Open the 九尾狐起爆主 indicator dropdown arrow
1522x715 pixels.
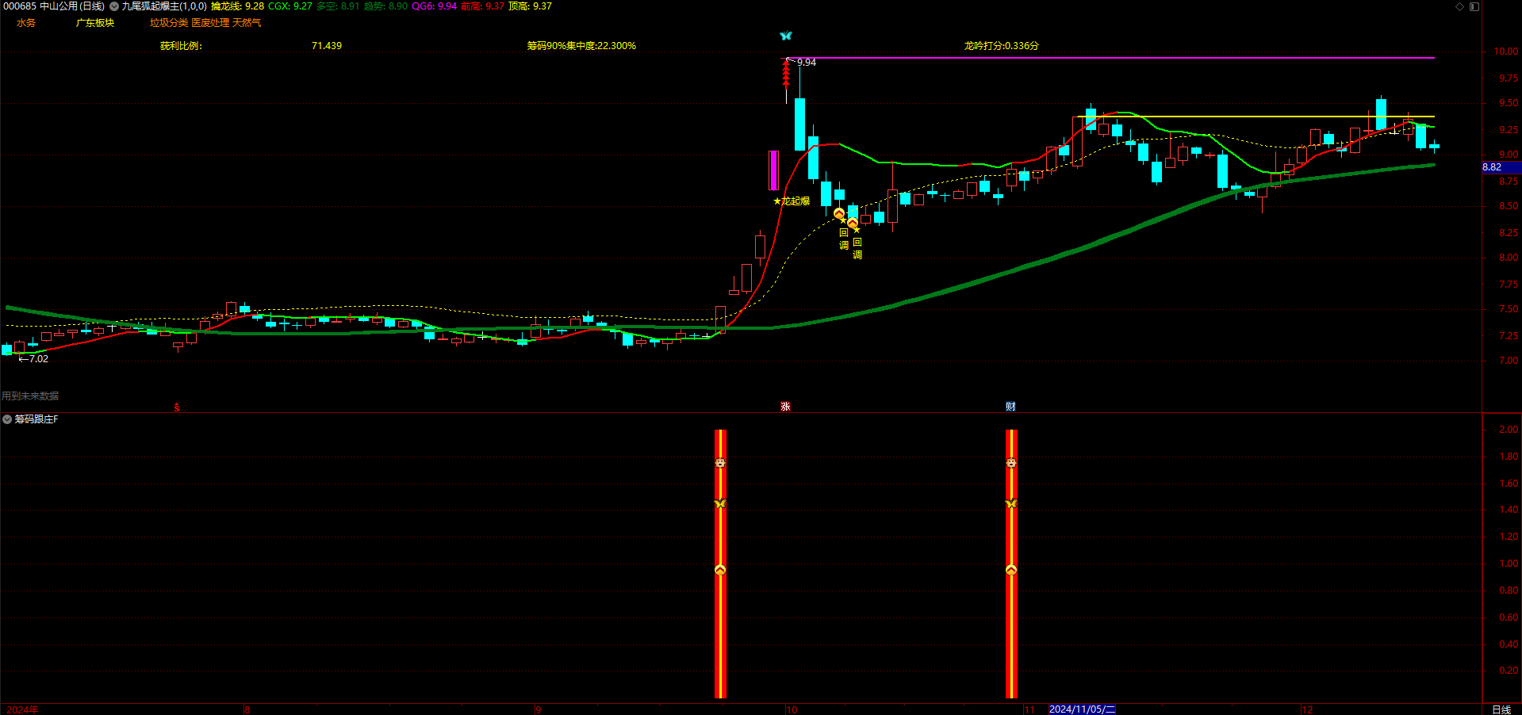click(114, 6)
